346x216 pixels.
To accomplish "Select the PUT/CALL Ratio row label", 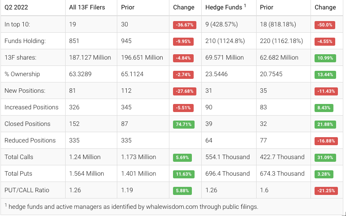I will pos(27,190).
